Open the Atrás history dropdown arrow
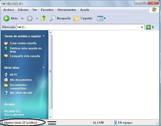The image size is (161, 126). 22,19
